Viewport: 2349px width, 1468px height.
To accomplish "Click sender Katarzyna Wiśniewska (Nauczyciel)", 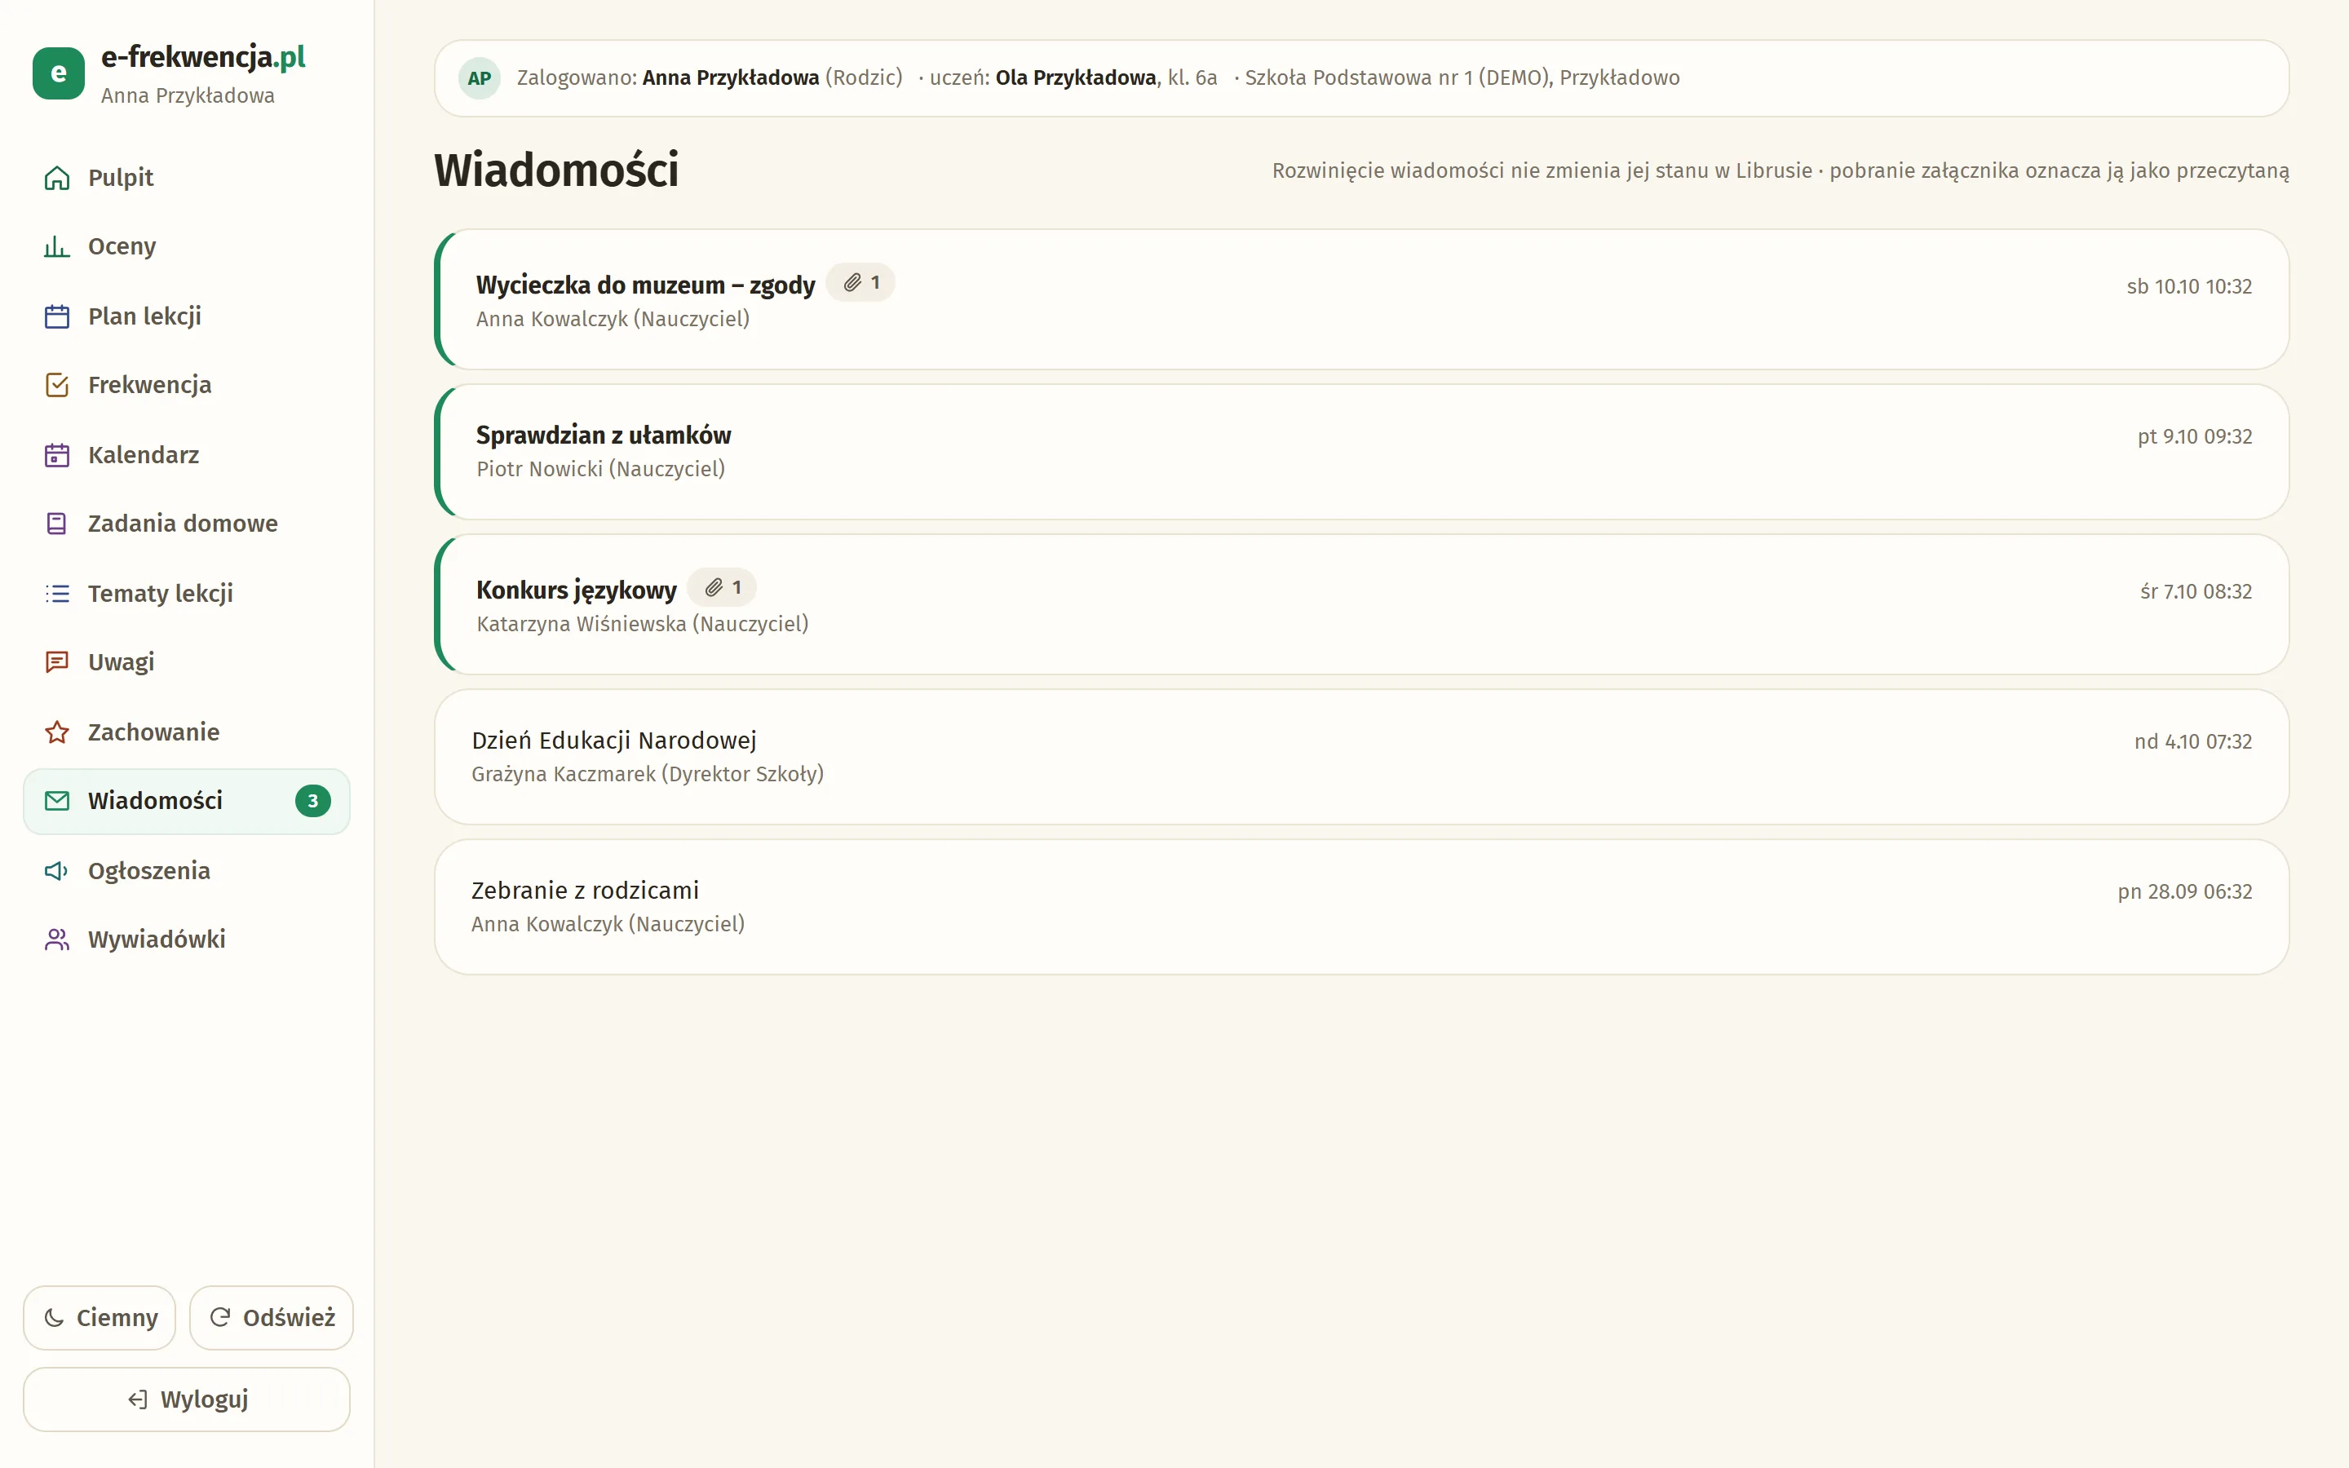I will click(643, 623).
